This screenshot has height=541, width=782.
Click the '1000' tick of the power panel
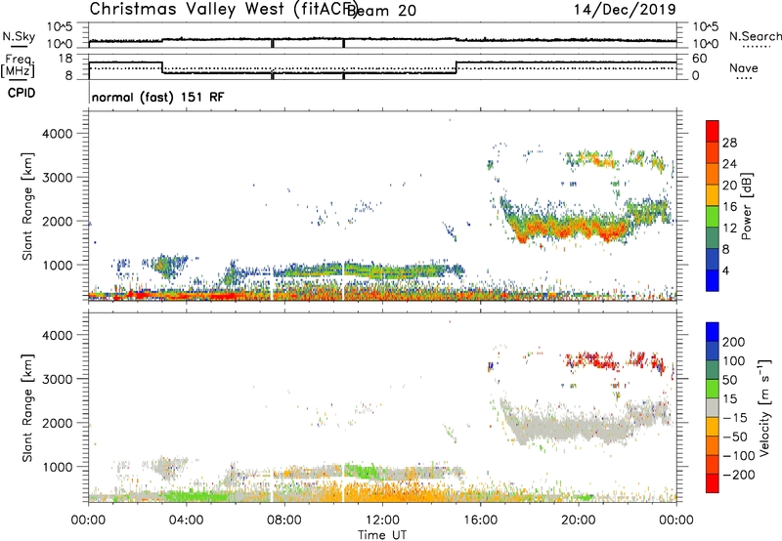pyautogui.click(x=58, y=266)
